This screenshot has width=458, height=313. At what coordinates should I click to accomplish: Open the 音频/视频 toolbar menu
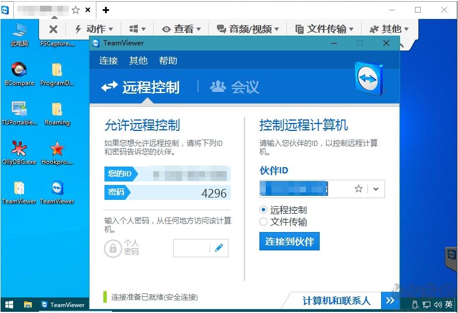pos(248,29)
